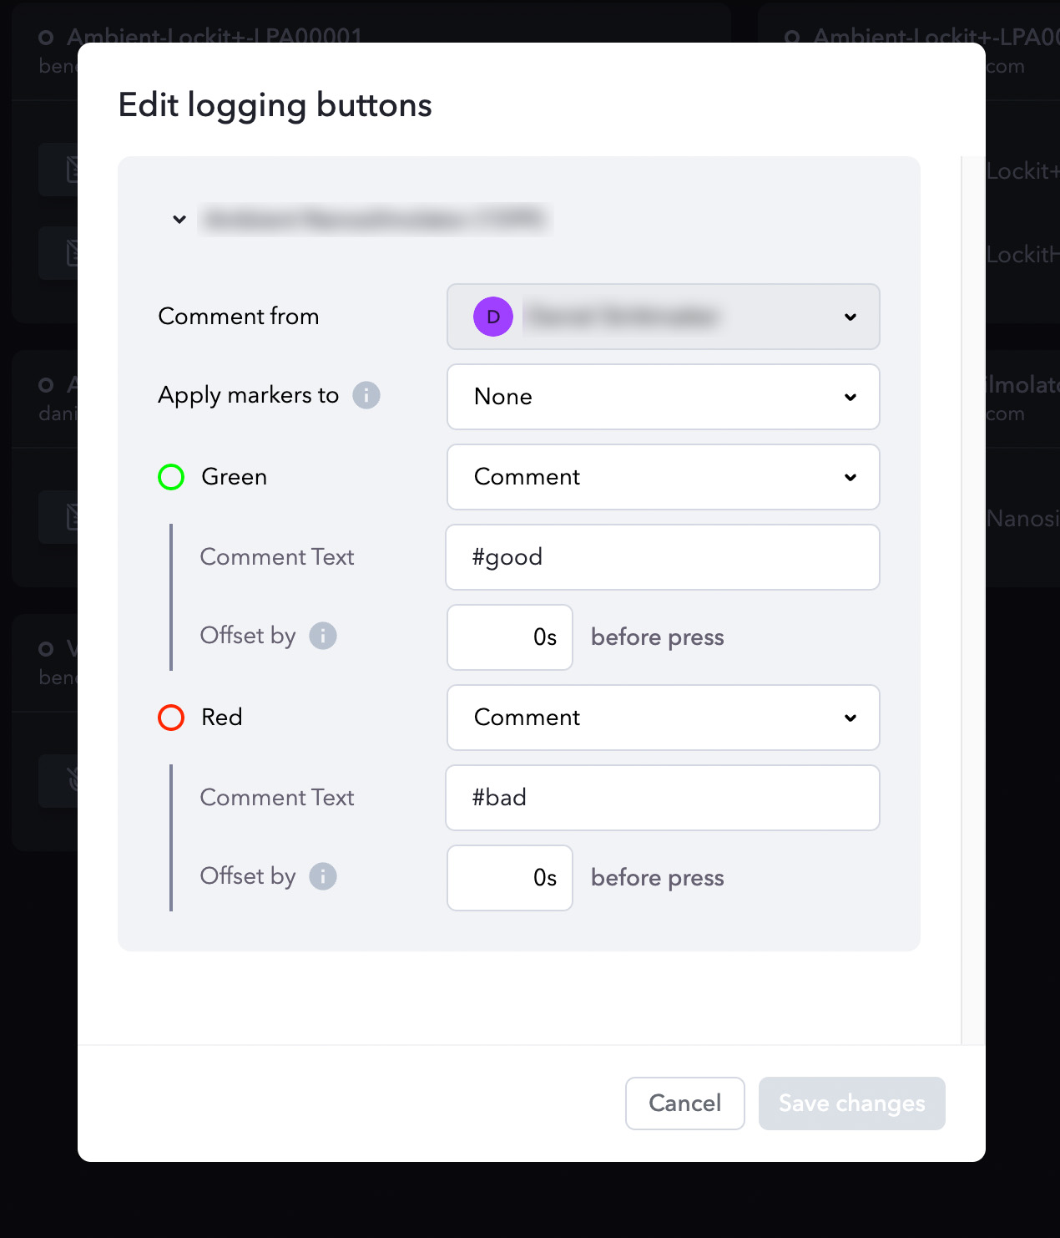Click the purple D avatar in Comment from
The height and width of the screenshot is (1238, 1060).
(x=493, y=317)
